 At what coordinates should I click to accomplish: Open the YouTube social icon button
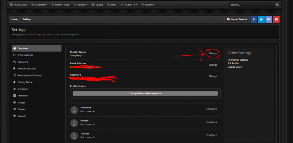tap(276, 19)
